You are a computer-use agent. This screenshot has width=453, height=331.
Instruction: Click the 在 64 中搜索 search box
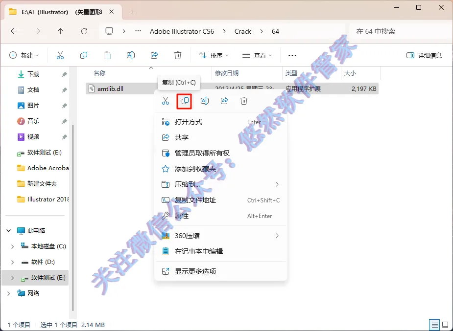400,31
